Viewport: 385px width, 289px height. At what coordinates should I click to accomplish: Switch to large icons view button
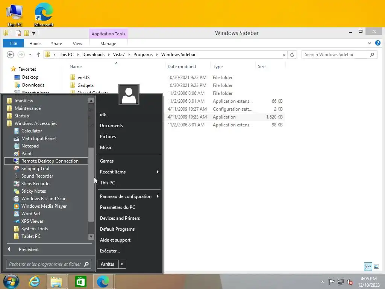point(376,266)
